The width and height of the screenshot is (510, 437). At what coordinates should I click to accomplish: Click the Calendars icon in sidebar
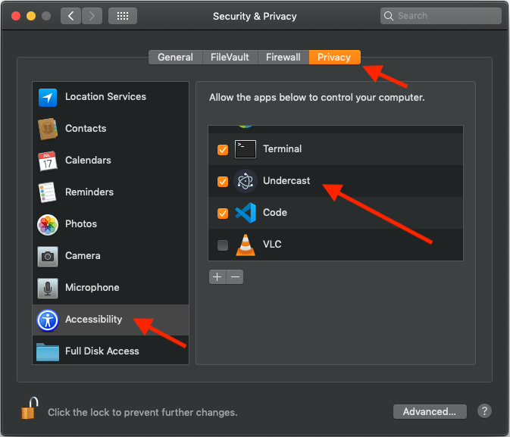point(48,161)
